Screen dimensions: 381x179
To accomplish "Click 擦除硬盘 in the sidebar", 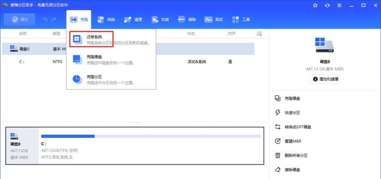I will pyautogui.click(x=292, y=170).
